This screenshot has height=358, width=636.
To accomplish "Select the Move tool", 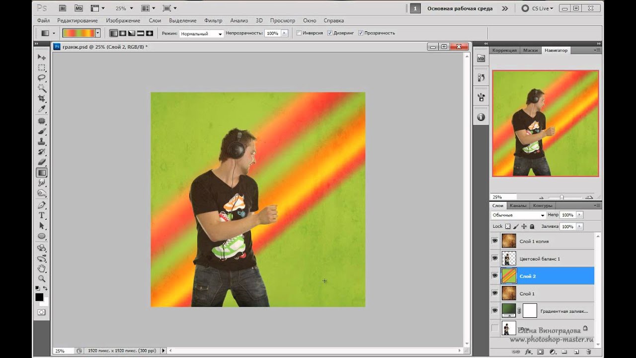I will (x=42, y=57).
